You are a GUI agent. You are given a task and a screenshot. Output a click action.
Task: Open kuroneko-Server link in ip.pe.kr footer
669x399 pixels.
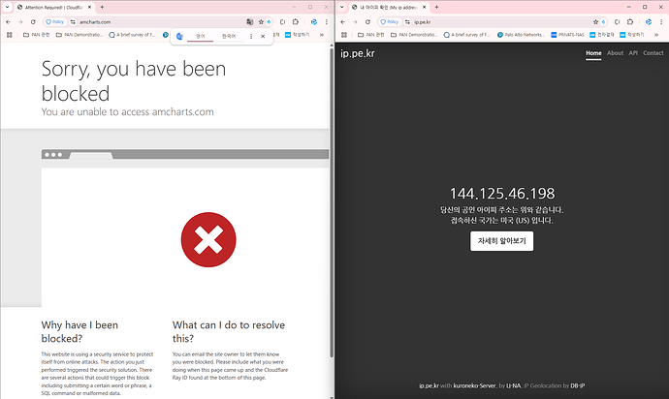[474, 385]
